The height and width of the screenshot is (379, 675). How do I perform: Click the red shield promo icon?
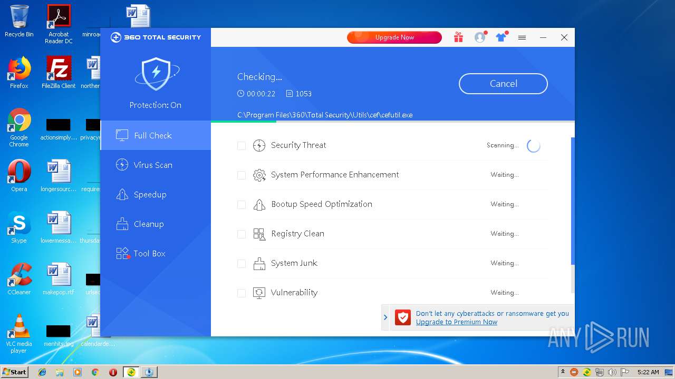click(403, 317)
